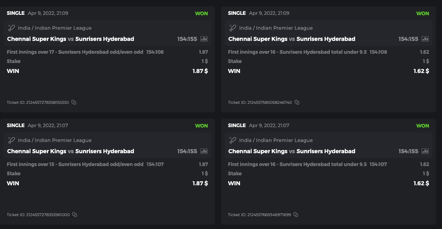The width and height of the screenshot is (442, 229).
Task: Click 154:155 score on over 15 bet
Action: pos(187,151)
